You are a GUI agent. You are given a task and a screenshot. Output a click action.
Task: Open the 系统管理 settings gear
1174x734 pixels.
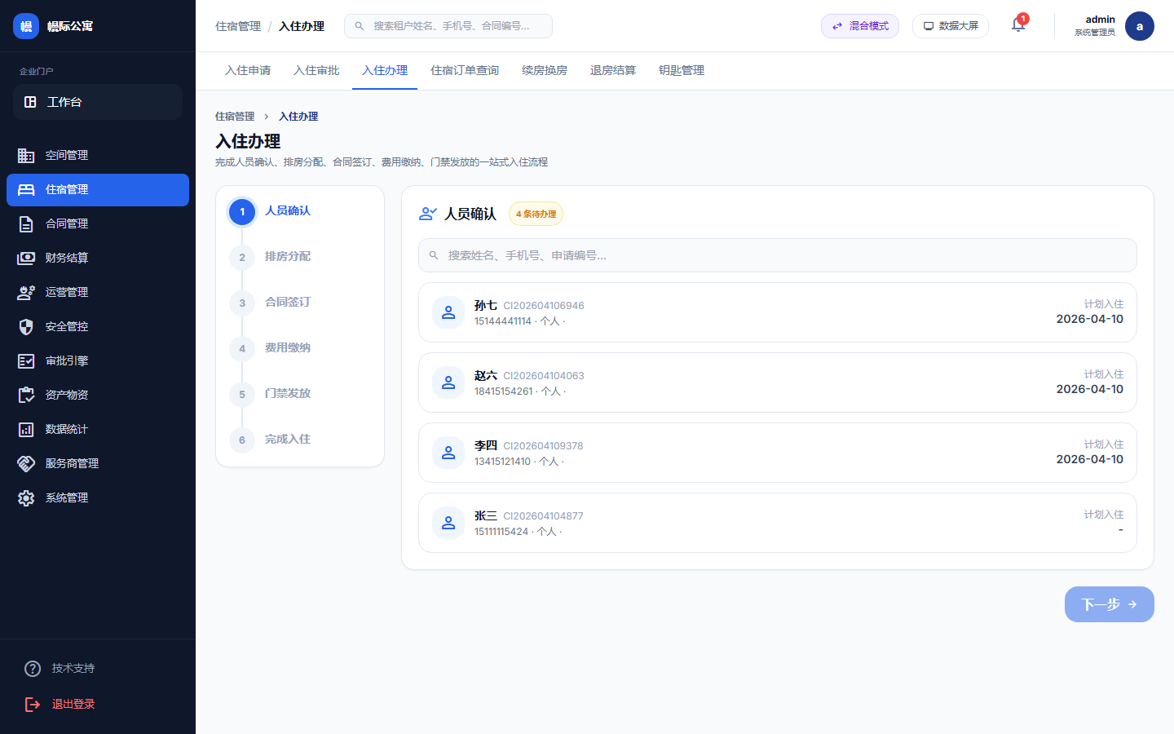pyautogui.click(x=32, y=497)
